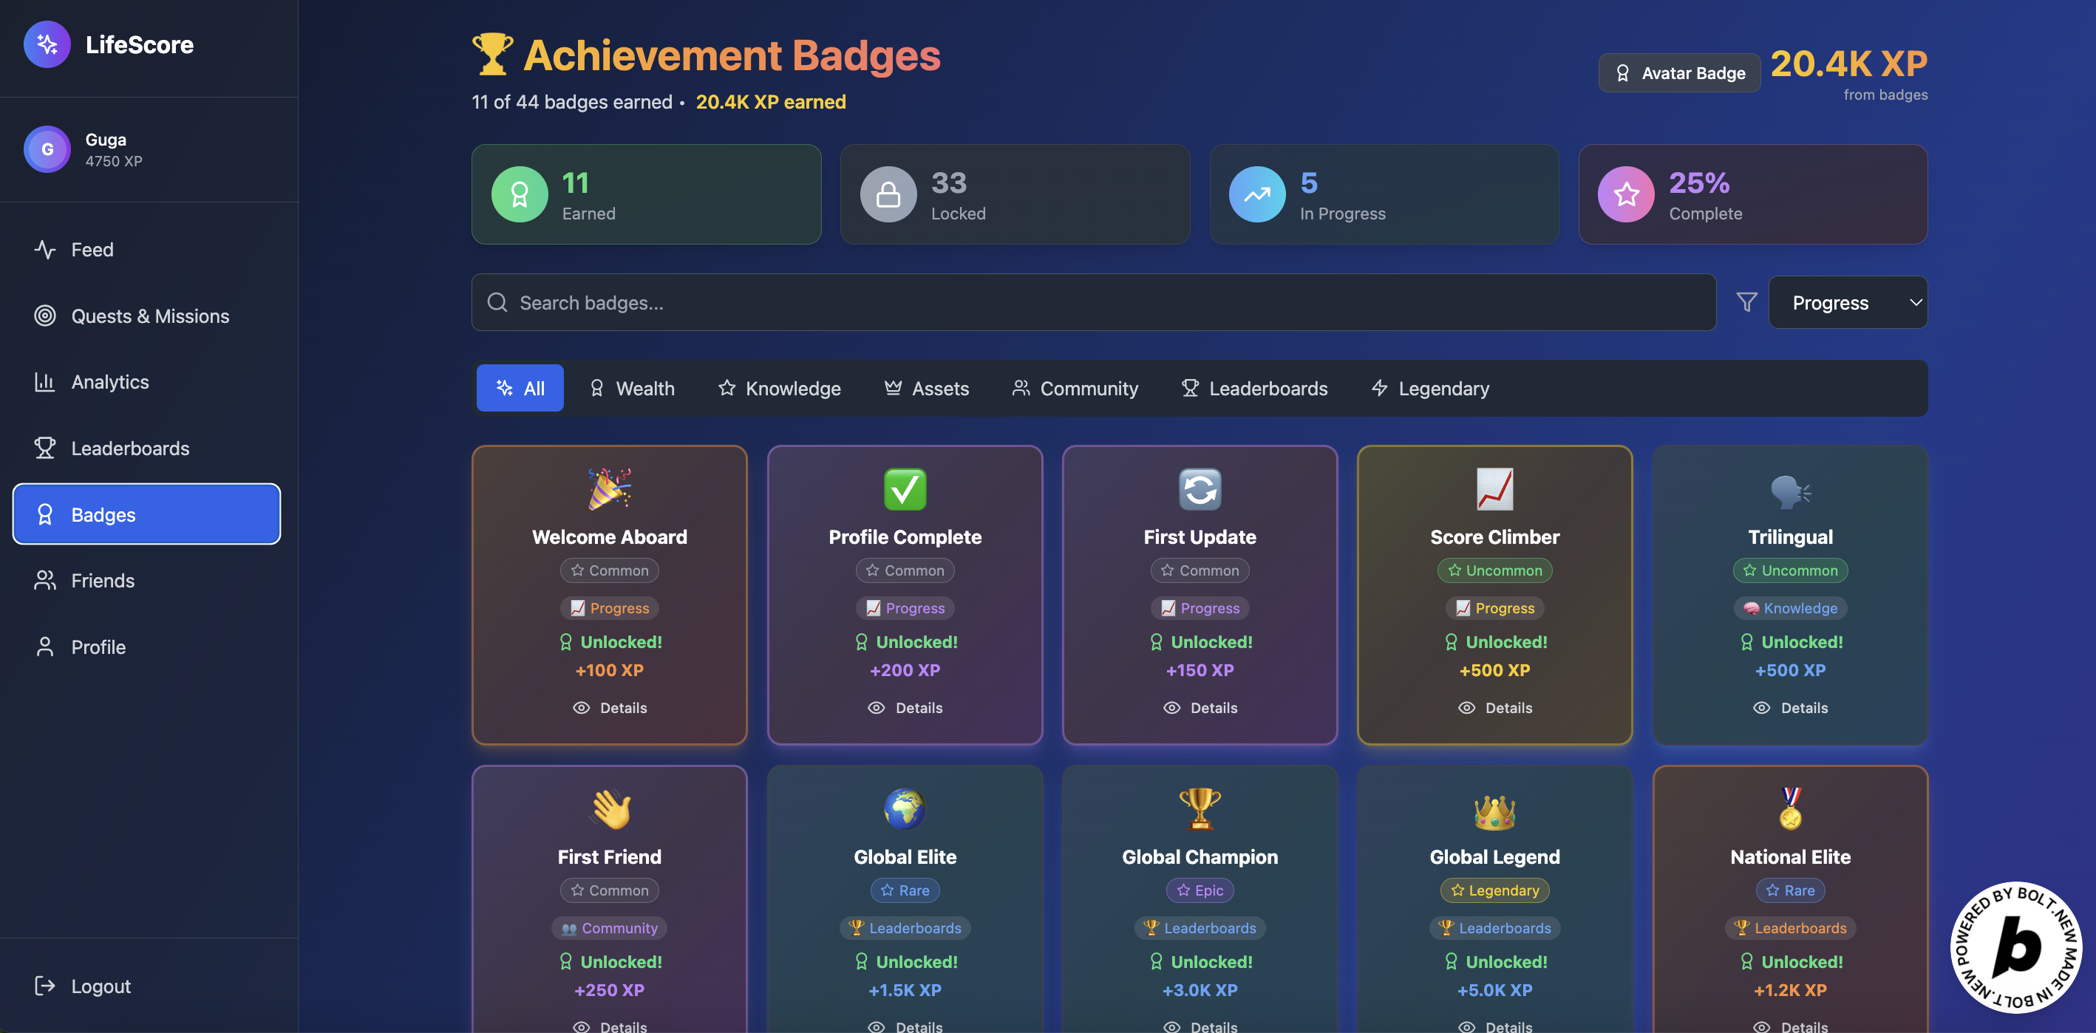Click the Earned ribbon icon
2096x1033 pixels.
[519, 194]
